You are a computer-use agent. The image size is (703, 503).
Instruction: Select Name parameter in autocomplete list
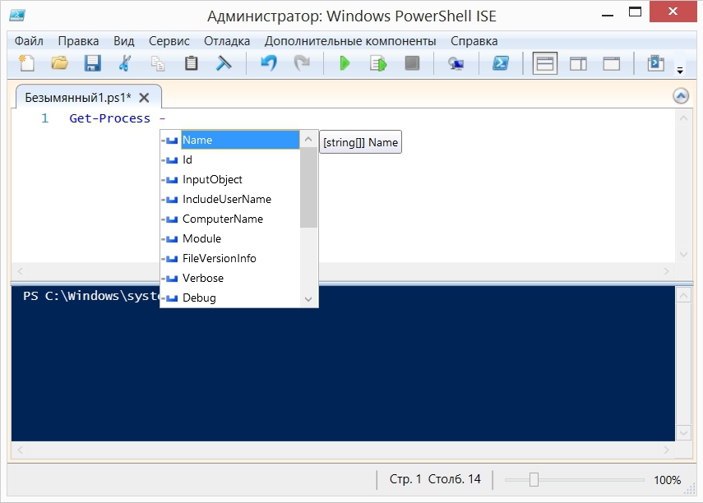(x=230, y=140)
